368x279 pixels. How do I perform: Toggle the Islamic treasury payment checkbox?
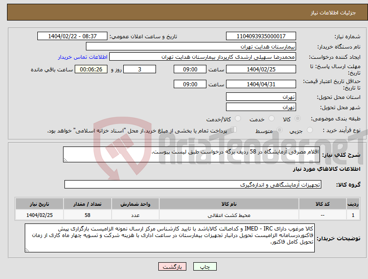tap(234, 130)
